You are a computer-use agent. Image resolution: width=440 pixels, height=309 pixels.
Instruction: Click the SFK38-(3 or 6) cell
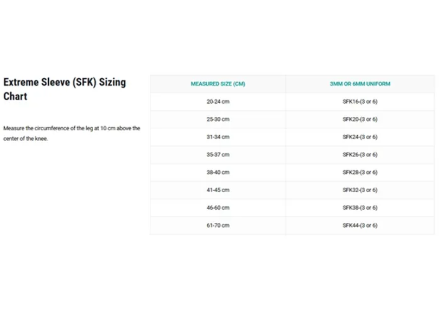(x=360, y=208)
